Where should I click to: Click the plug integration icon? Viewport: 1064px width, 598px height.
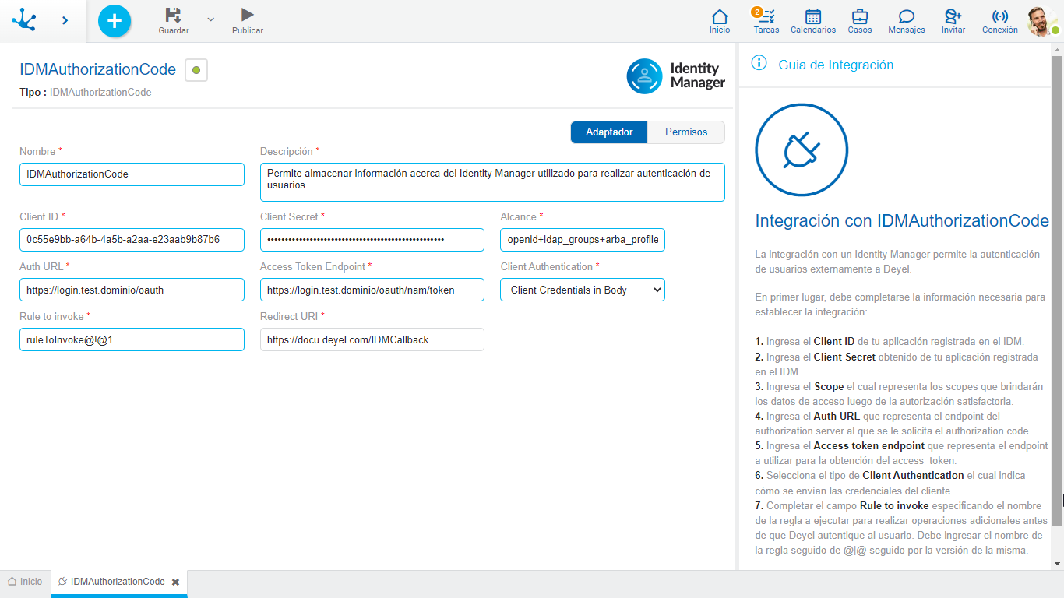(802, 149)
